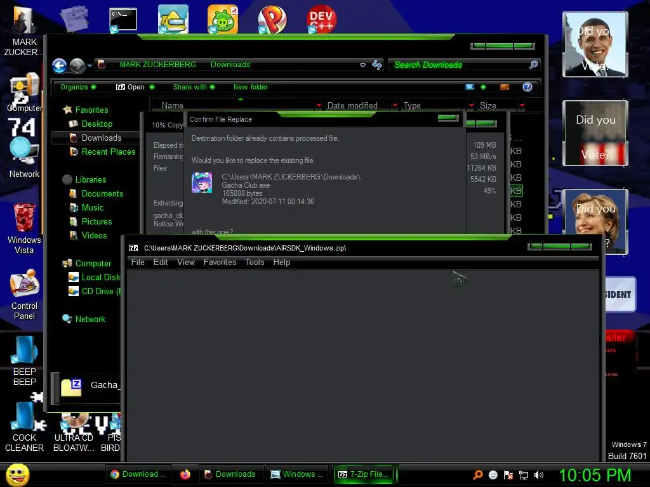The image size is (650, 487).
Task: Click the refresh icon beside address bar
Action: (377, 65)
